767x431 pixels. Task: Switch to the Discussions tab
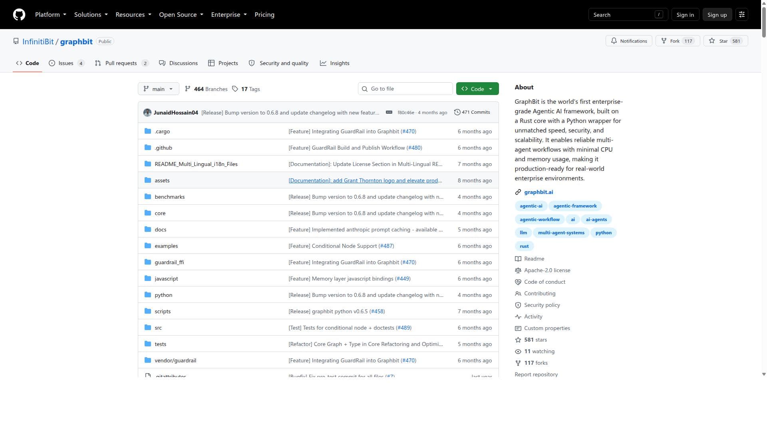(x=178, y=63)
